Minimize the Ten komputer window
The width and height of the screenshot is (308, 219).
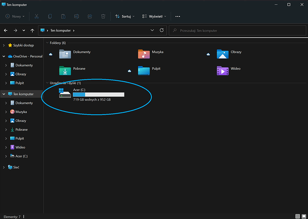pos(276,4)
